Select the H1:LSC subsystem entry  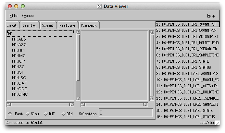click(19, 78)
